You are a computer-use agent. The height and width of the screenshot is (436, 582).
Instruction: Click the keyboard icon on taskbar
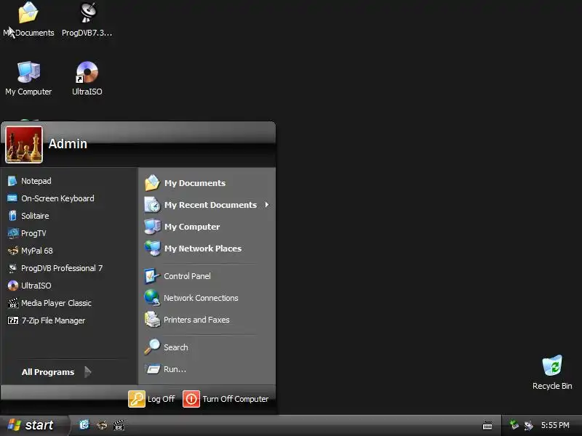(487, 426)
